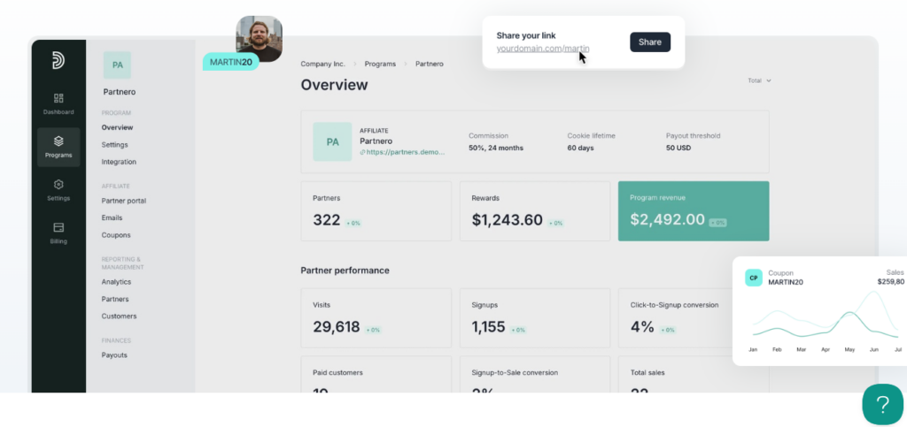Open Settings gear in dark sidebar
Image resolution: width=907 pixels, height=427 pixels.
click(x=58, y=185)
